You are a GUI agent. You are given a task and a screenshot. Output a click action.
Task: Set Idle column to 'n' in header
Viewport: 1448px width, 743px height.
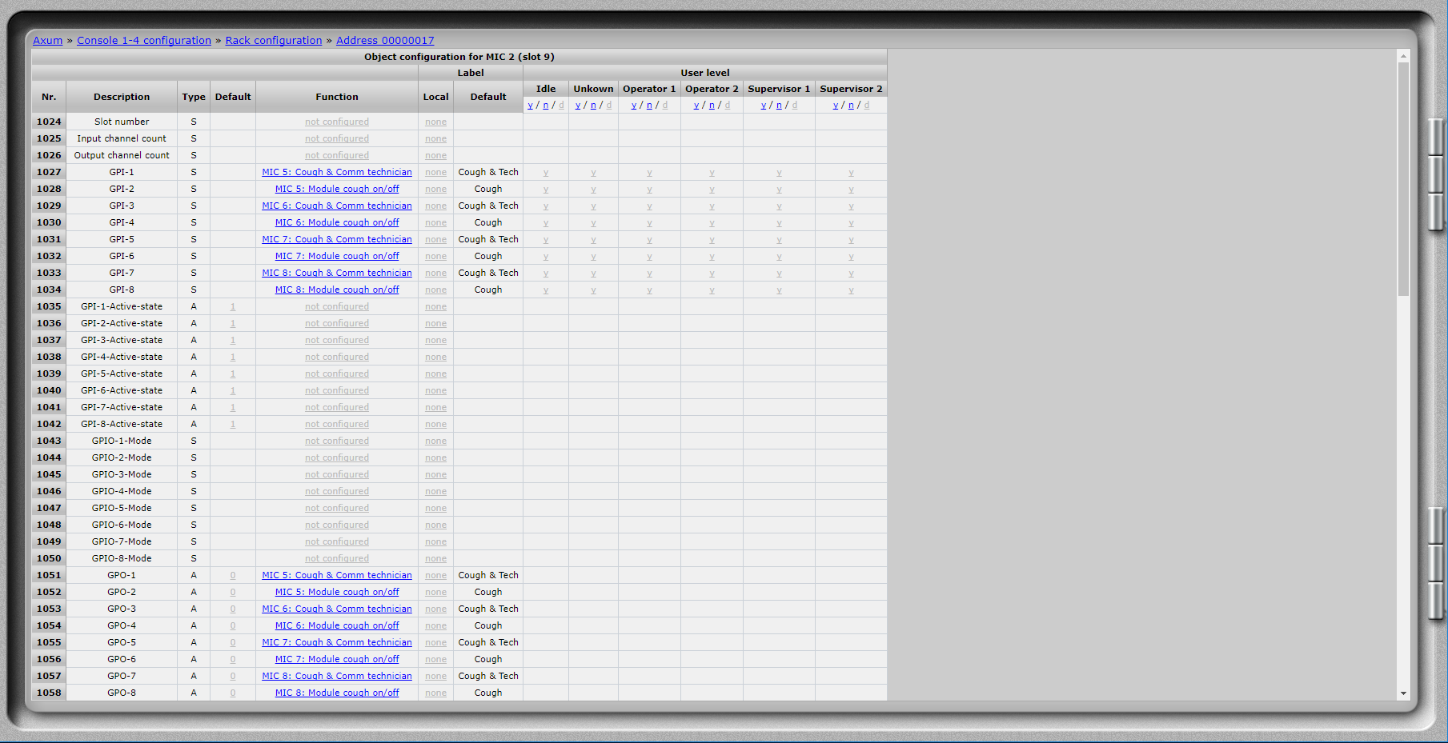click(546, 106)
